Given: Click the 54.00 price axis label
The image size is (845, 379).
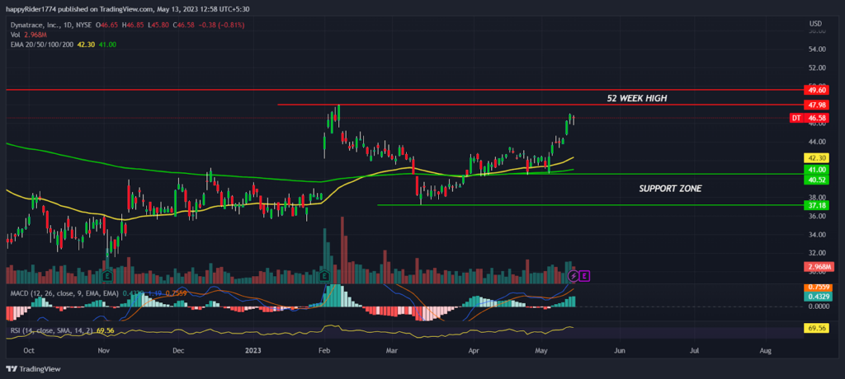Looking at the screenshot, I should click(x=818, y=49).
